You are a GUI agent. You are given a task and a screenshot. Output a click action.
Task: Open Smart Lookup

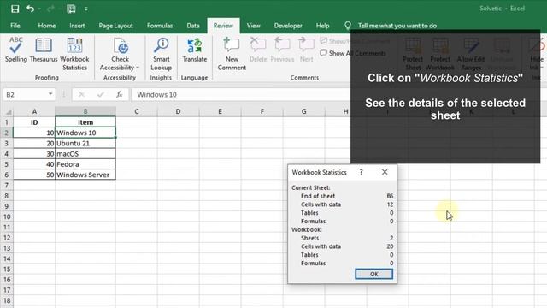162,54
